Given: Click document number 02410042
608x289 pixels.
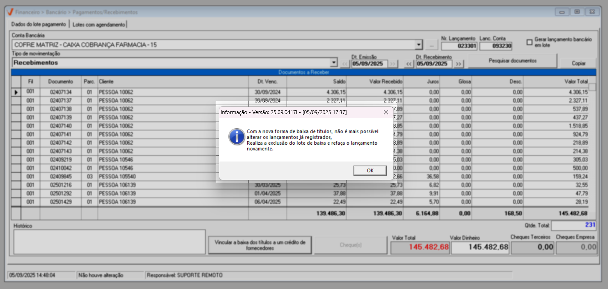Looking at the screenshot, I should point(60,168).
